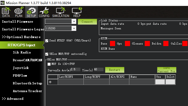Click the green Connect button
This screenshot has height=106, width=188.
pos(87,22)
